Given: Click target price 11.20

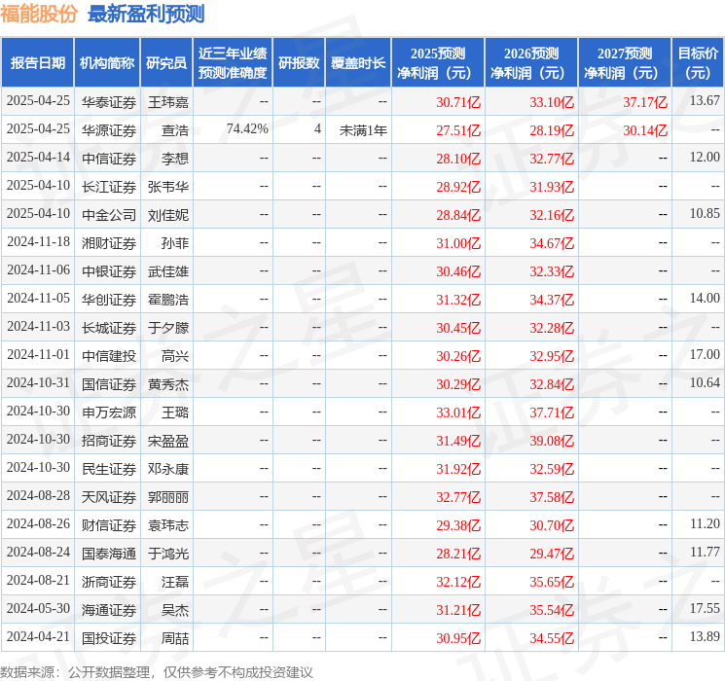Looking at the screenshot, I should tap(705, 523).
